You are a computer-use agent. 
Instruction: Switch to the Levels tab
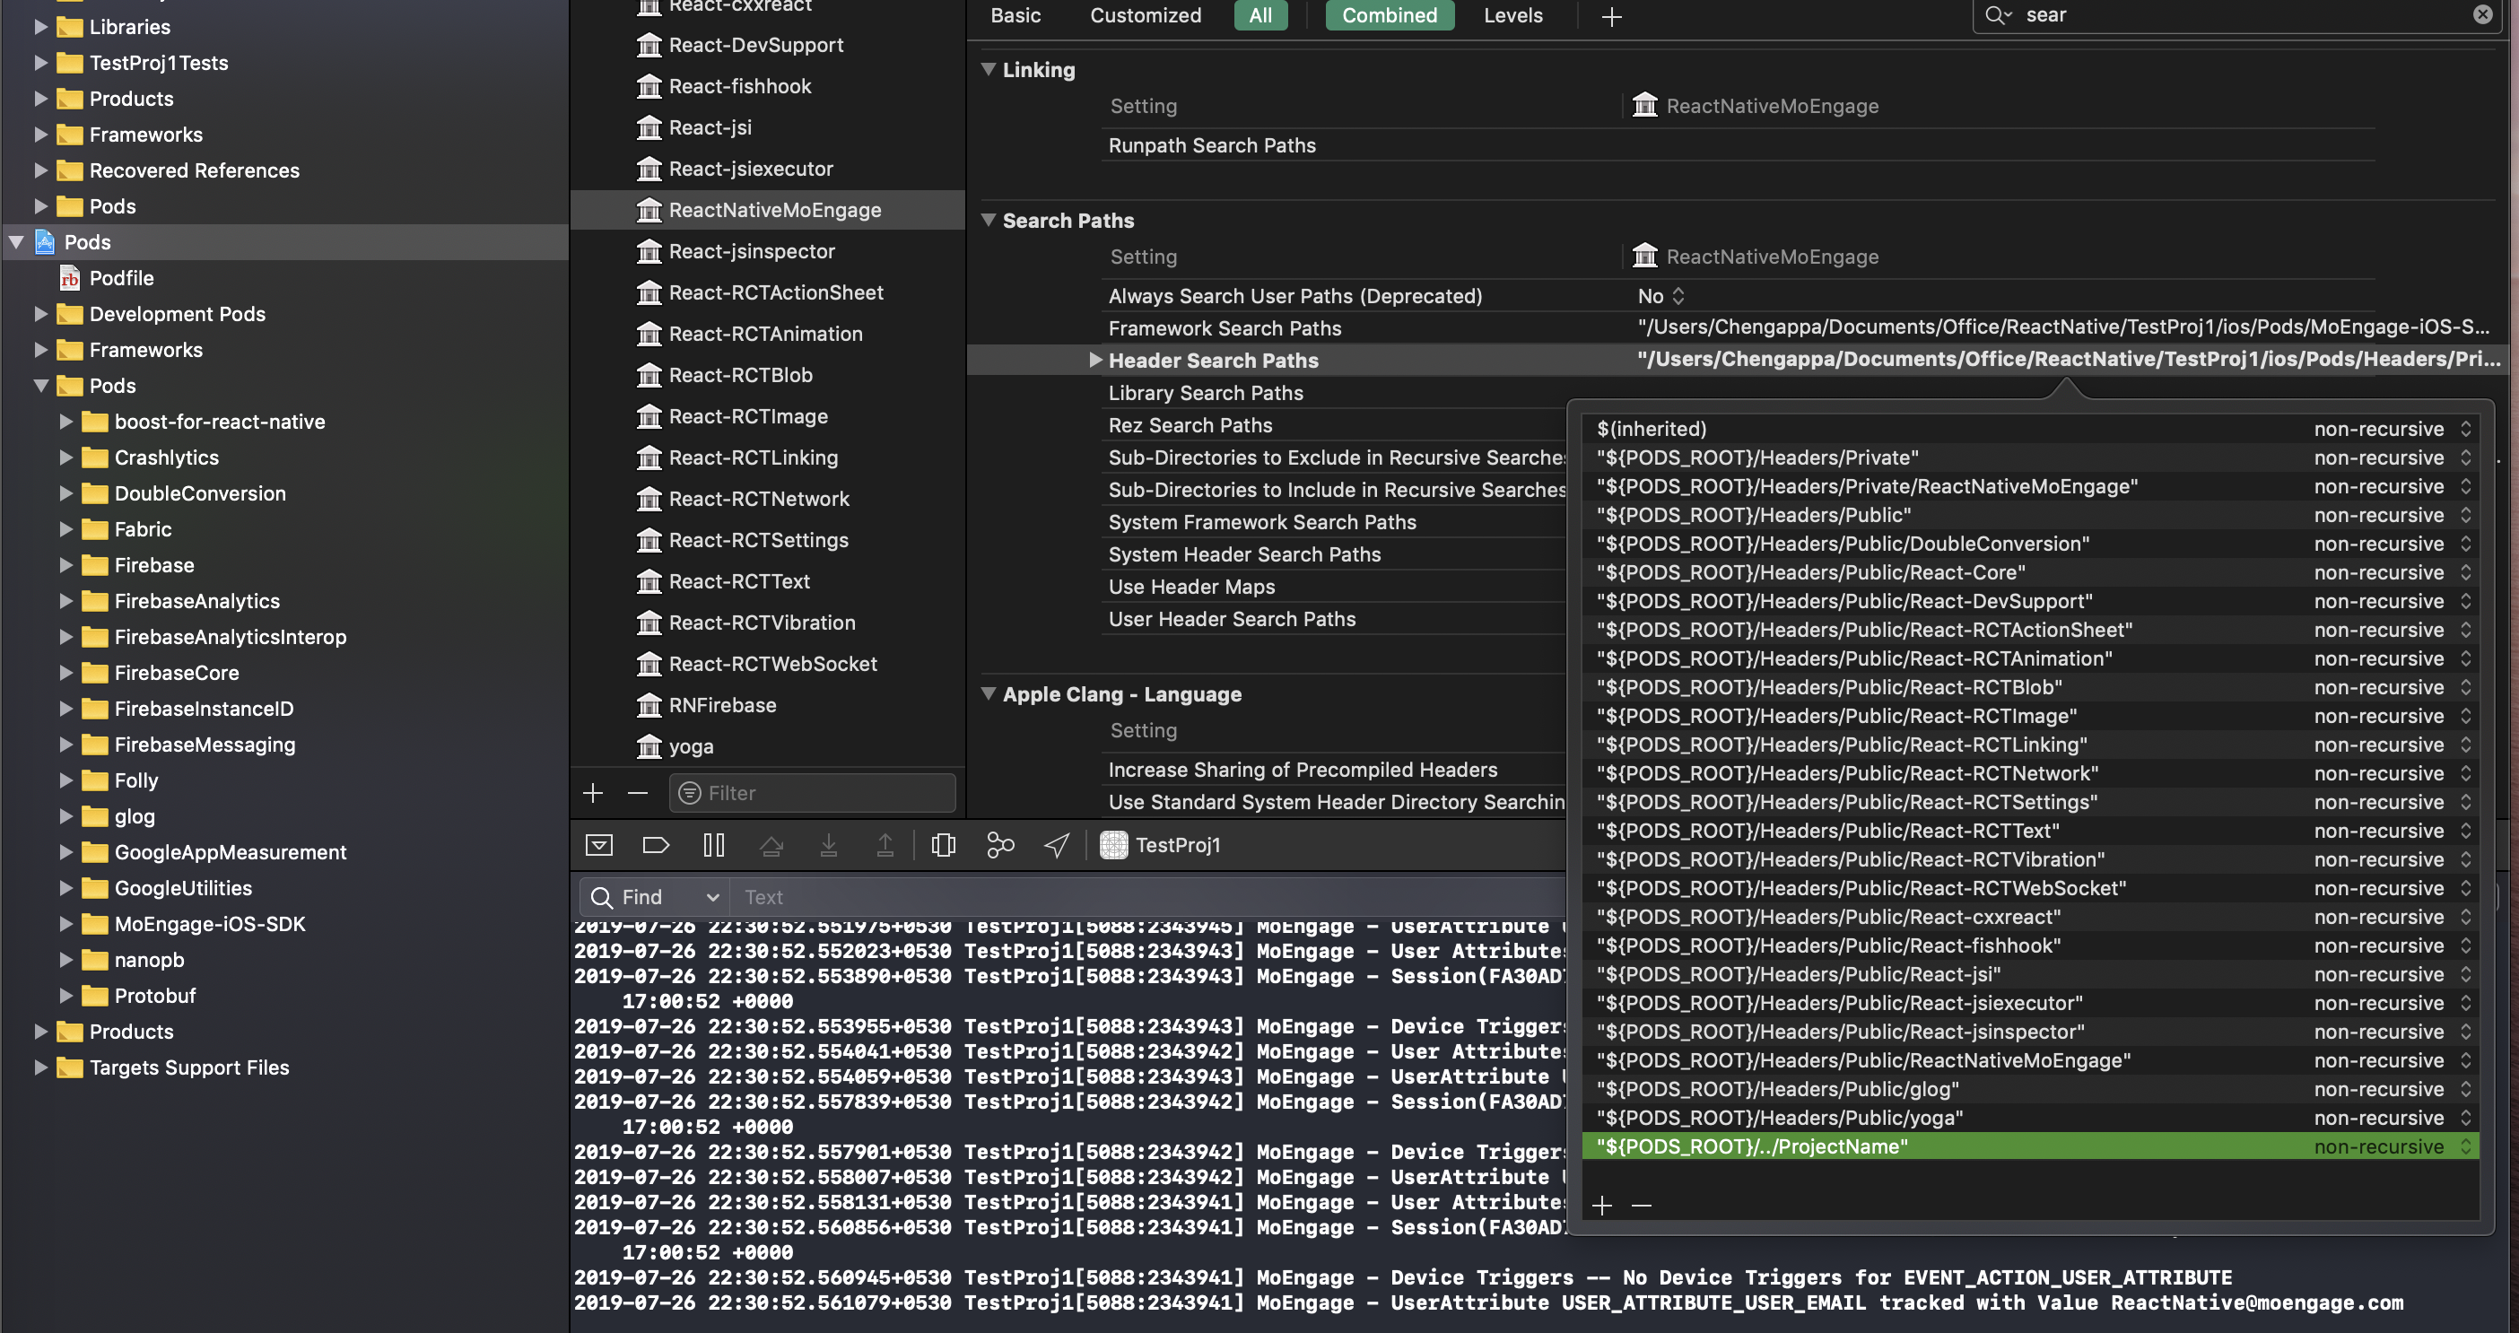pos(1512,15)
